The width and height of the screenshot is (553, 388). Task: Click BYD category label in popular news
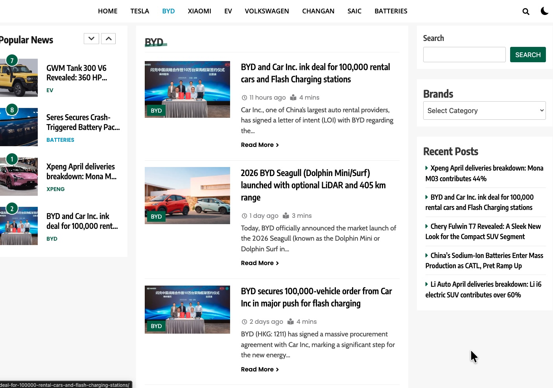coord(52,239)
